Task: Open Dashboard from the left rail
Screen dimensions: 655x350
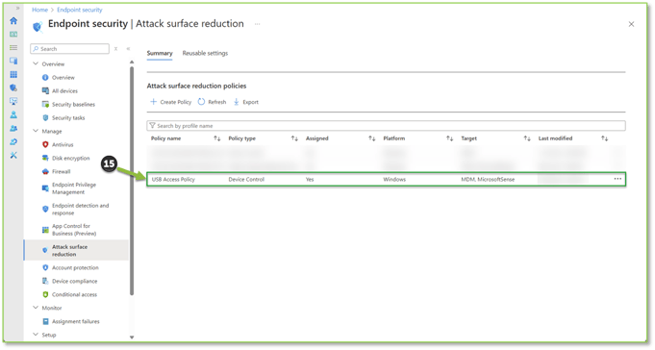Action: [x=13, y=35]
